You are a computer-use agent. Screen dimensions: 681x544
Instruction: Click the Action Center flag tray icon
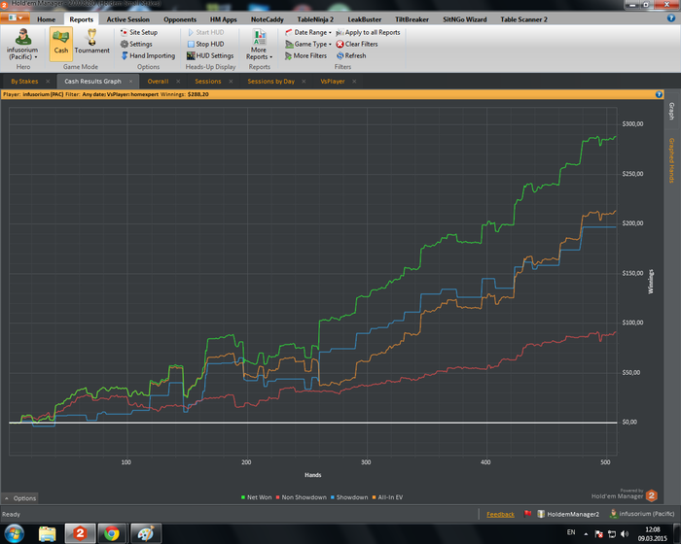click(x=599, y=533)
